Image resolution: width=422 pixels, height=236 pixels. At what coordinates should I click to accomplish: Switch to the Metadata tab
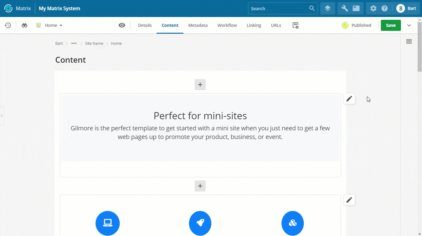tap(198, 25)
